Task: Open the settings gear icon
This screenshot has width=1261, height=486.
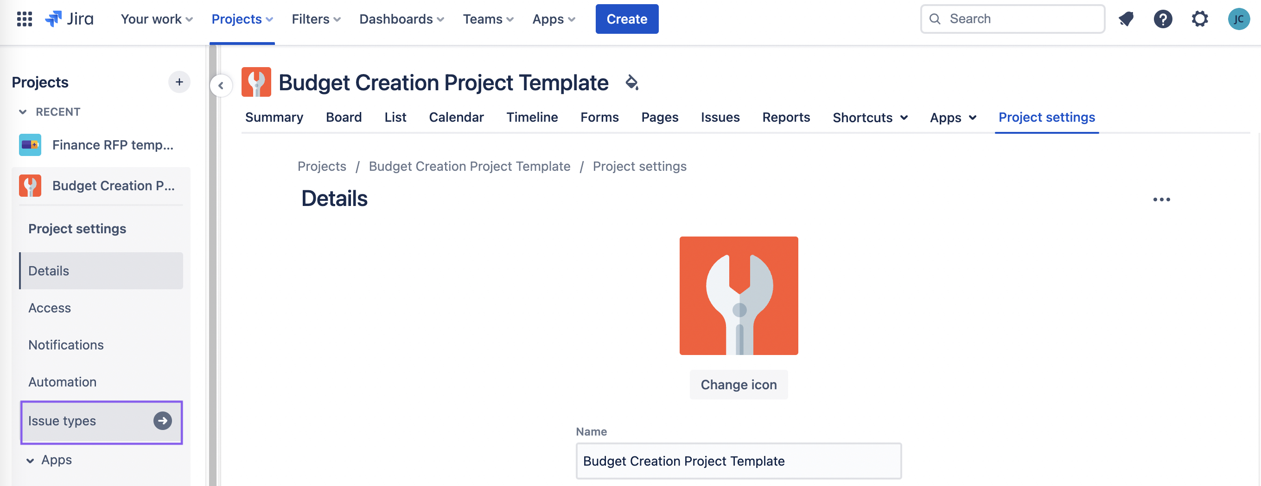Action: click(1199, 19)
